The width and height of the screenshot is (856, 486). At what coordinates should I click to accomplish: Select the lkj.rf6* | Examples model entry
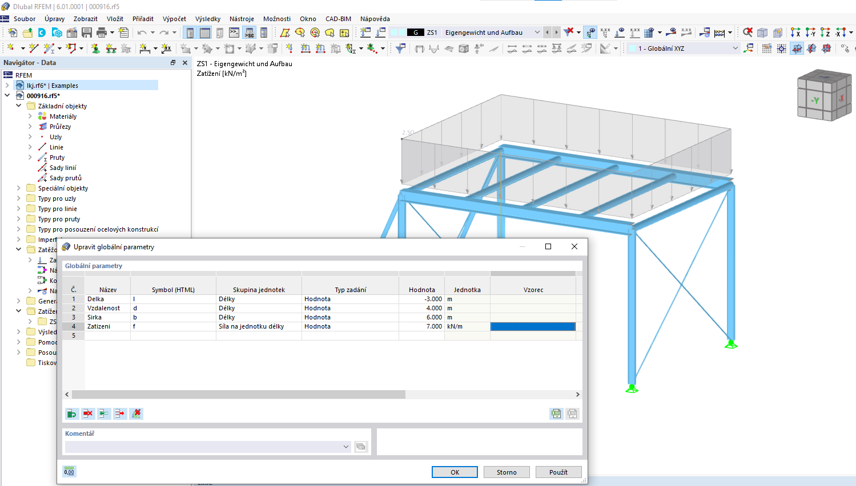click(53, 86)
